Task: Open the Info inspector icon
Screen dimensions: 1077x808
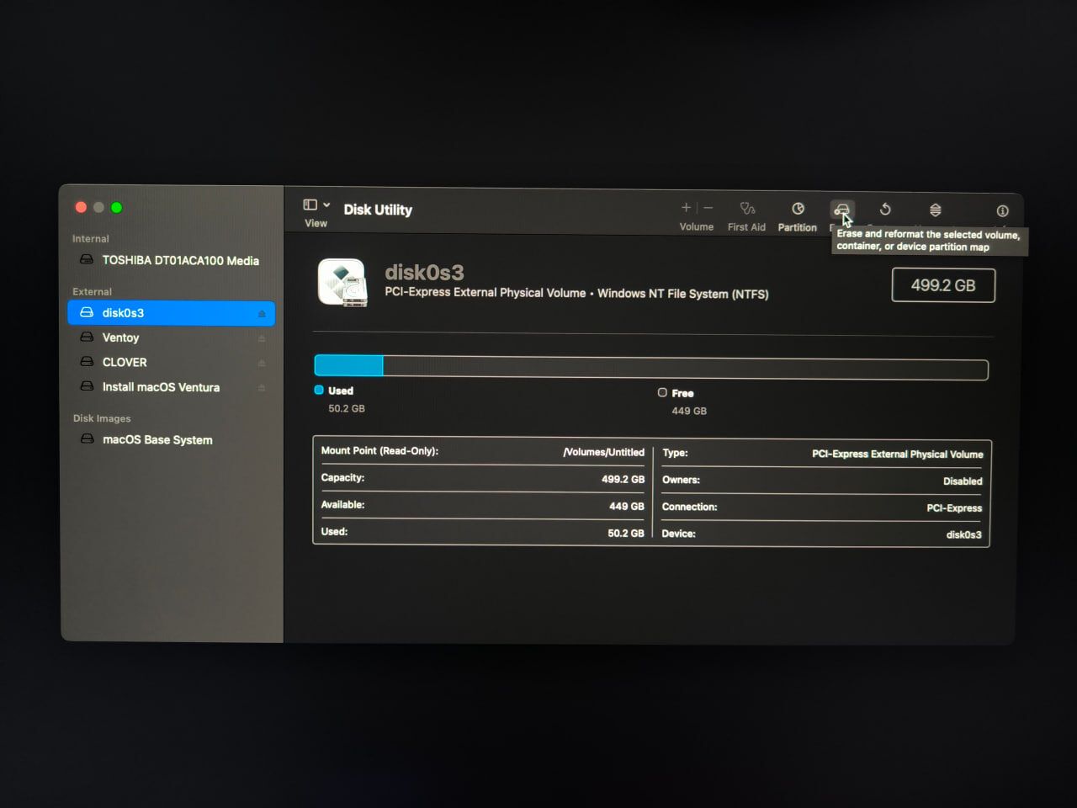Action: pyautogui.click(x=1002, y=210)
